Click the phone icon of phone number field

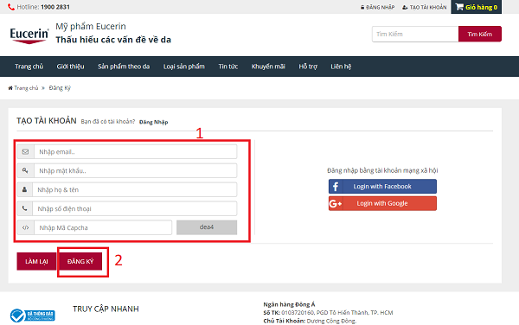click(x=24, y=208)
